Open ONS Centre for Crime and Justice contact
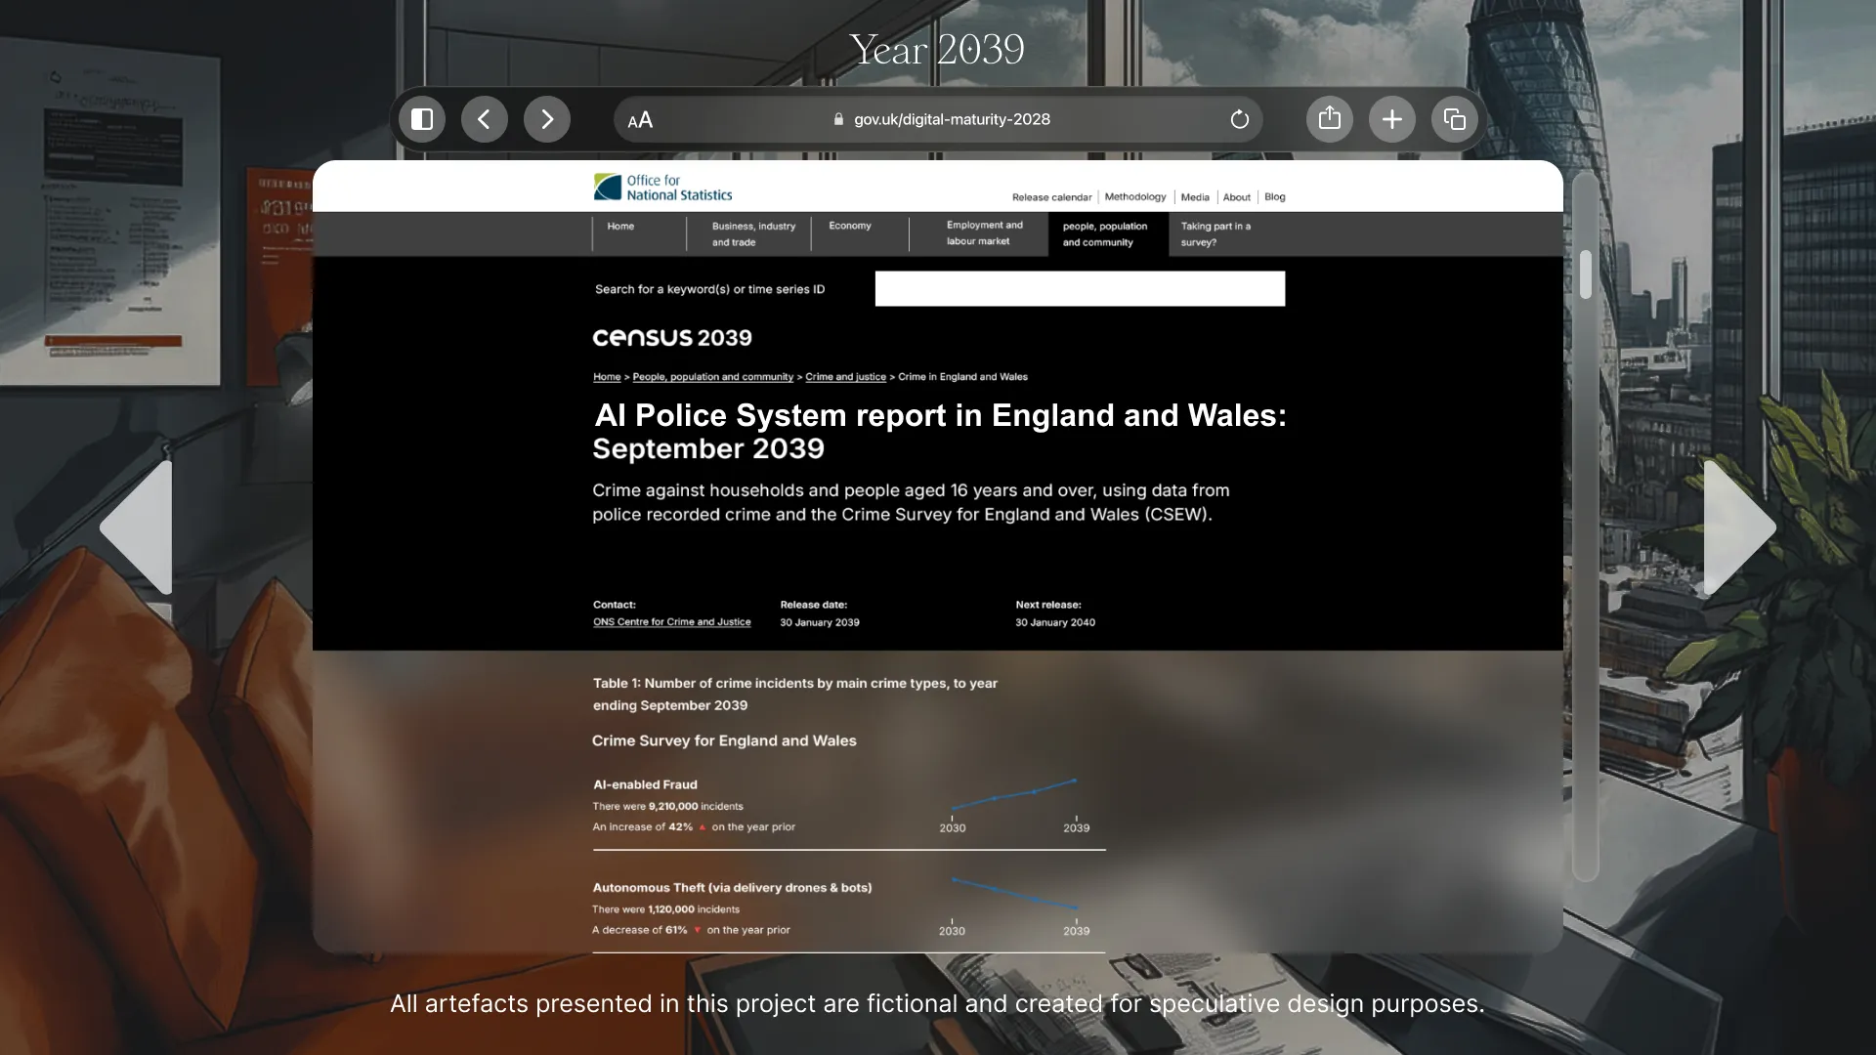1876x1055 pixels. click(671, 622)
